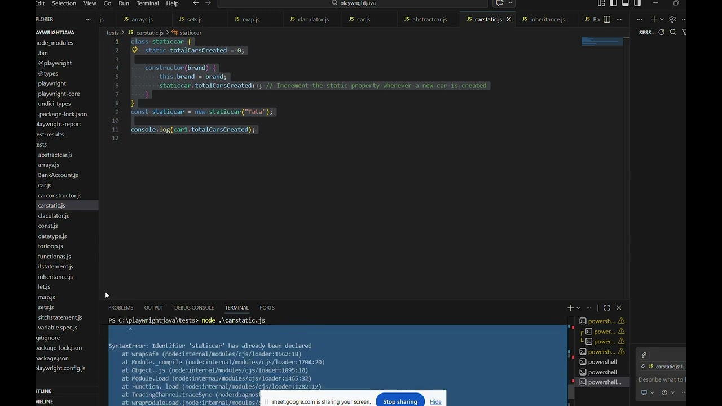
Task: Switch to DEBUG CONSOLE panel tab
Action: (x=194, y=308)
